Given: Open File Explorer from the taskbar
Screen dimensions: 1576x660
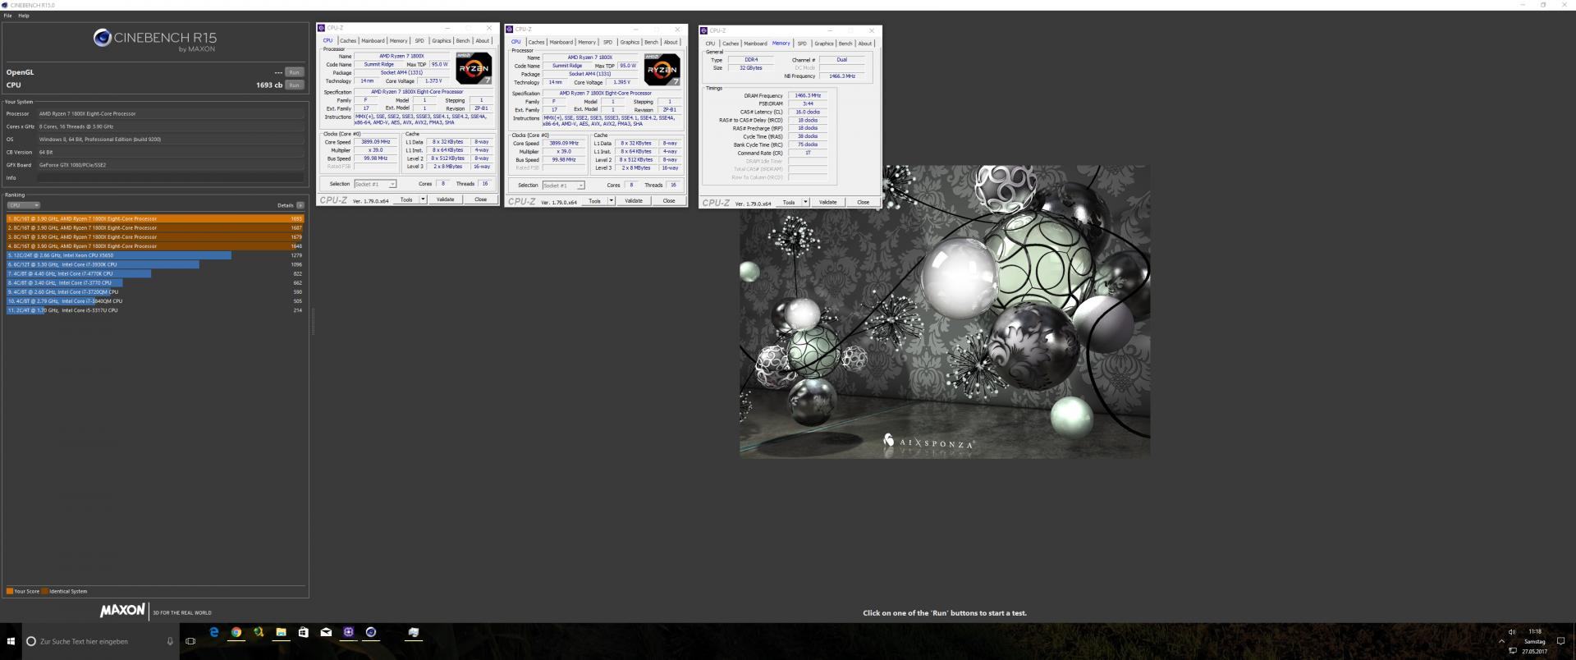Looking at the screenshot, I should [x=281, y=632].
